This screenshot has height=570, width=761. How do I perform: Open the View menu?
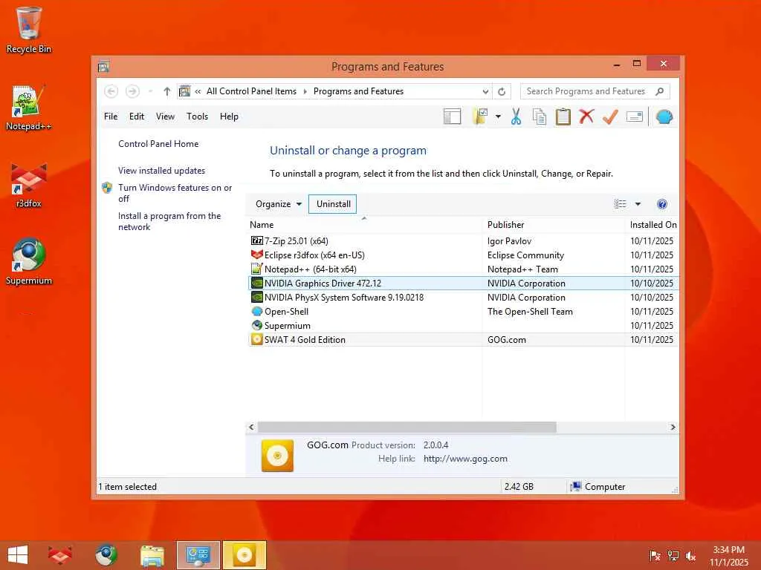click(165, 117)
